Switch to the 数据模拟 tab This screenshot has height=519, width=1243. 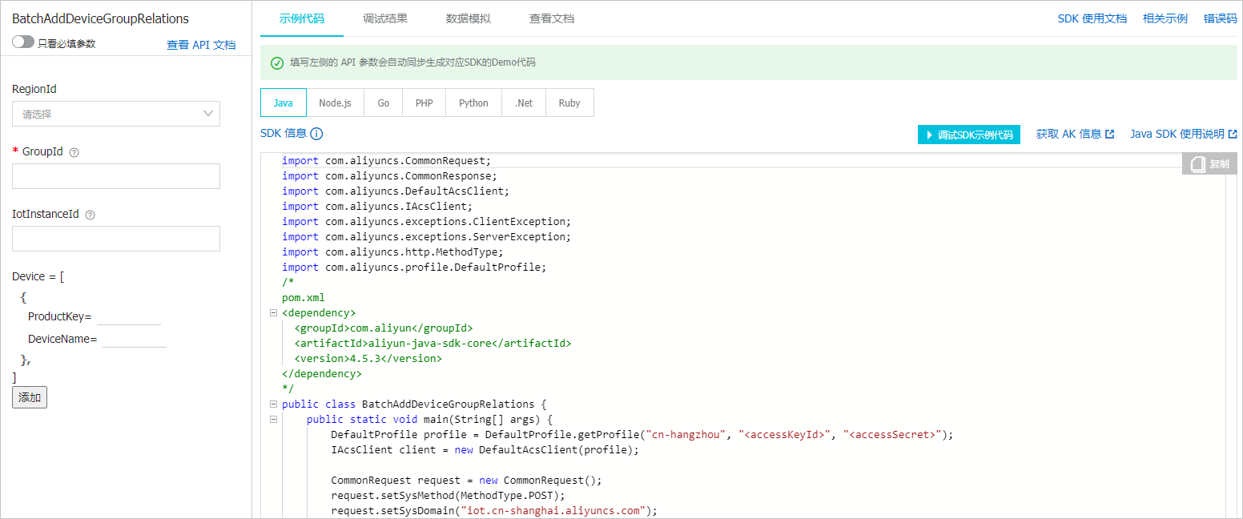click(x=469, y=18)
